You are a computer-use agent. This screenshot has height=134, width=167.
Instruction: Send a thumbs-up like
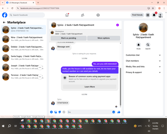pos(119,112)
